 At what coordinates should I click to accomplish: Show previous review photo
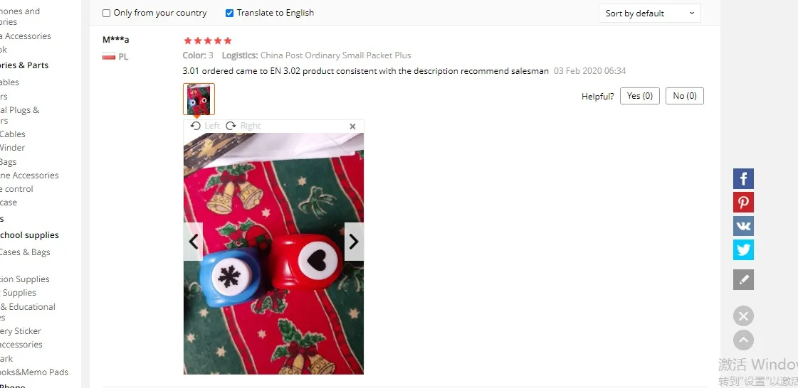tap(194, 242)
